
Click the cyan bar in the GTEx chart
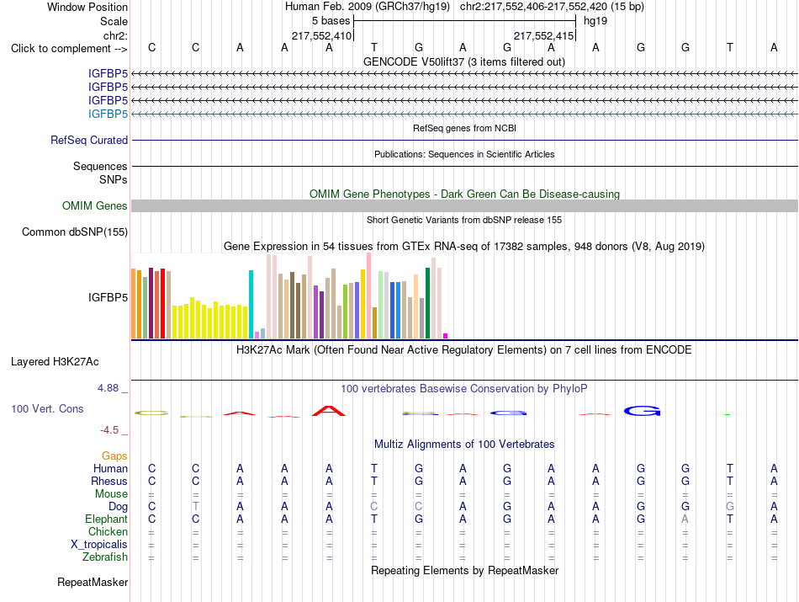click(251, 304)
